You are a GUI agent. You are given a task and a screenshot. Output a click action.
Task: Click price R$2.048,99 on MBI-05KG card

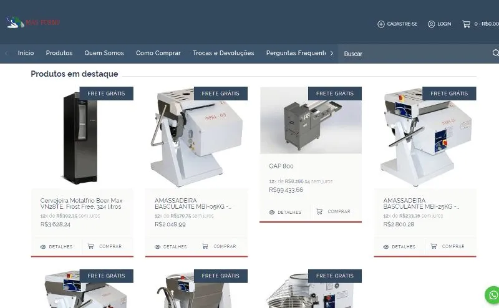tap(170, 224)
